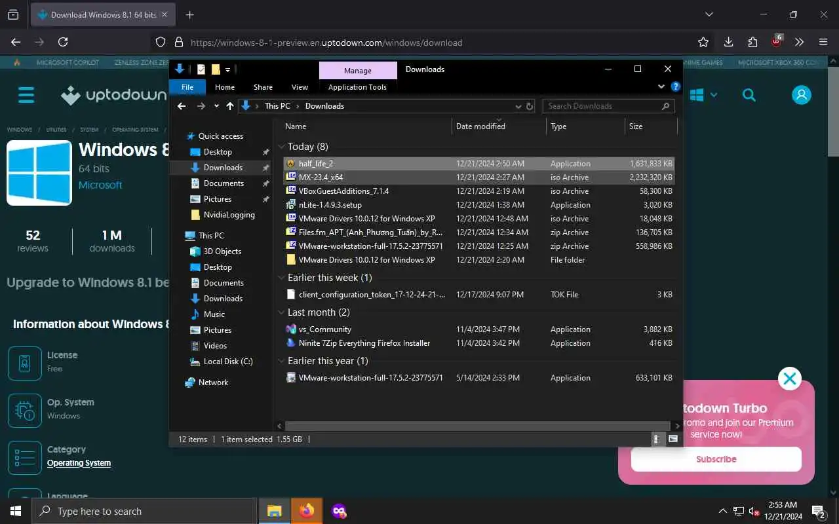This screenshot has height=524, width=839.
Task: Switch Explorer to large icons view
Action: click(x=673, y=440)
